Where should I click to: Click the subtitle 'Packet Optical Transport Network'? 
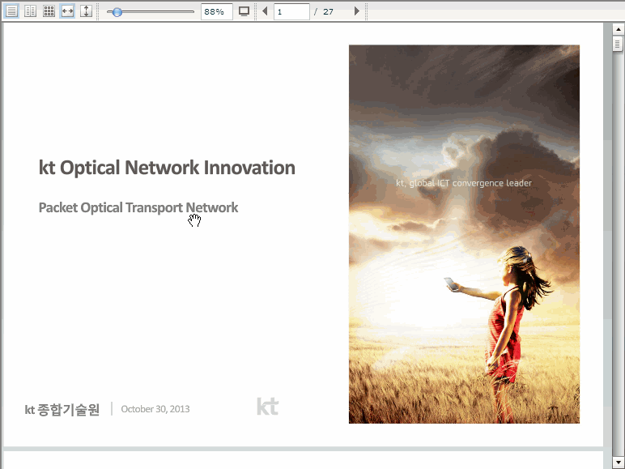click(138, 208)
